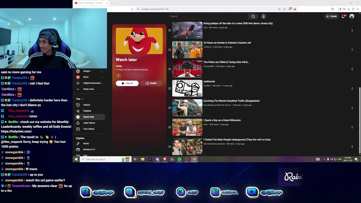The height and width of the screenshot is (203, 361).
Task: Shuffle the Watch later playlist
Action: pyautogui.click(x=151, y=83)
